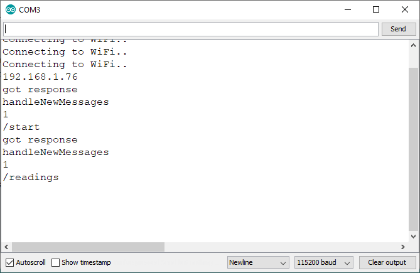Click the Arduino logo icon in title bar
420x273 pixels.
click(11, 10)
